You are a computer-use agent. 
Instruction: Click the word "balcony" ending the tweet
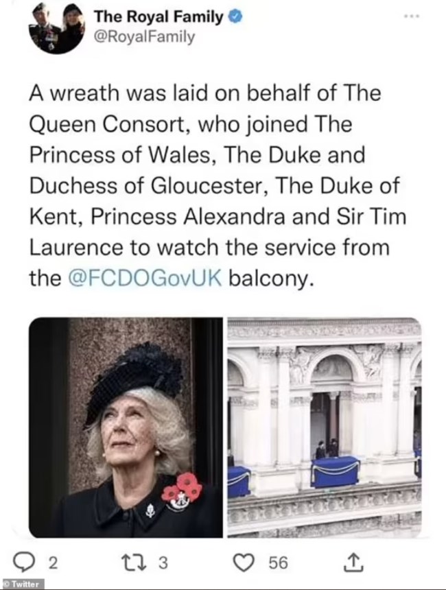272,279
